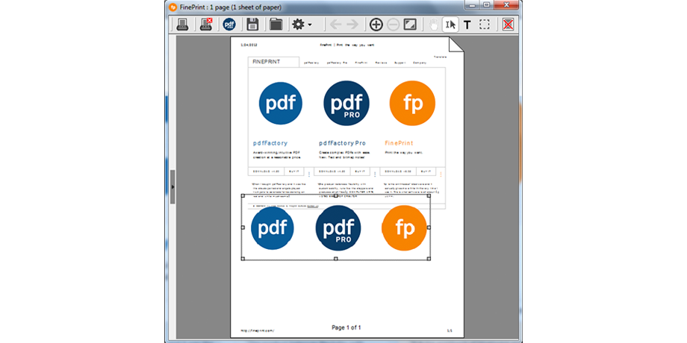687x343 pixels.
Task: Click the '1/1' page footer number
Action: (450, 331)
